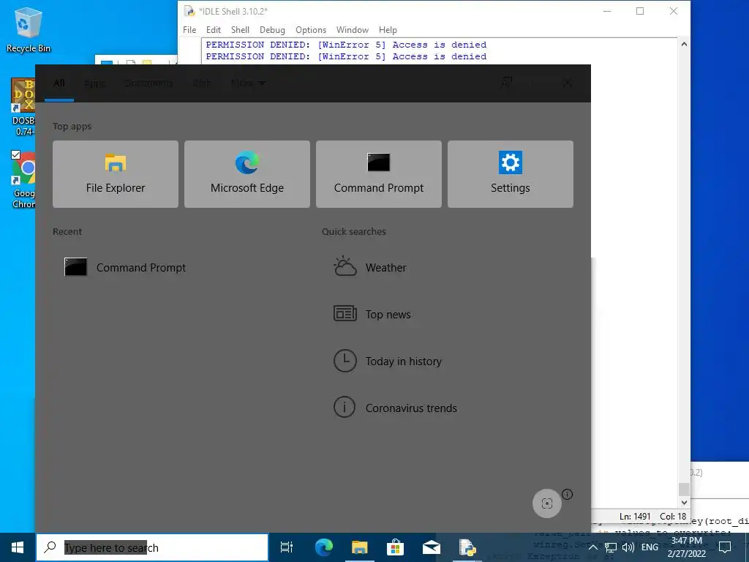Image resolution: width=749 pixels, height=562 pixels.
Task: Click the IDLE Shell scrollbar thumb
Action: 684,490
